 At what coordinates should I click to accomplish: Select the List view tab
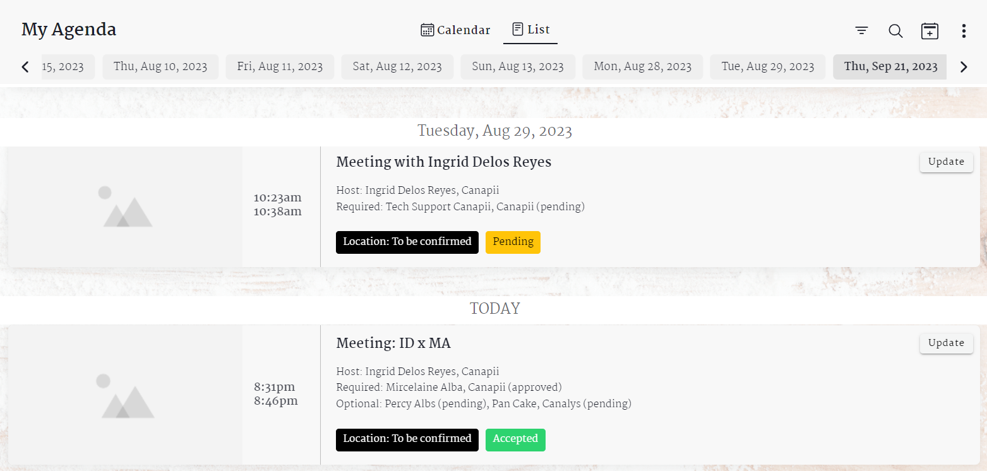(x=530, y=30)
